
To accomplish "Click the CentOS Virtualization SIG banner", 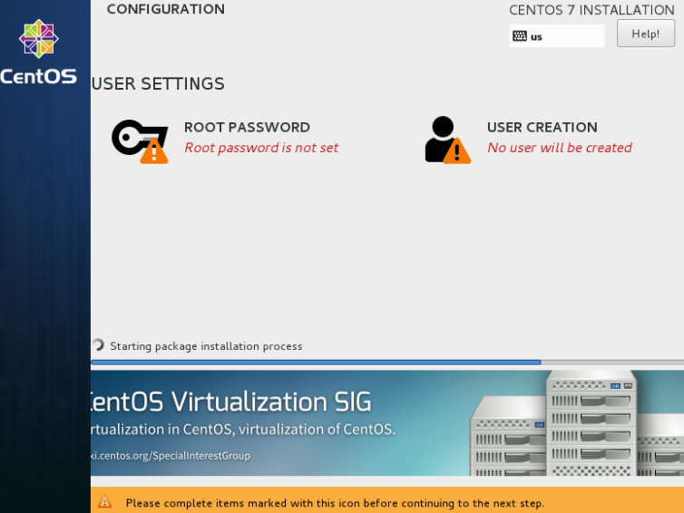I will coord(387,422).
